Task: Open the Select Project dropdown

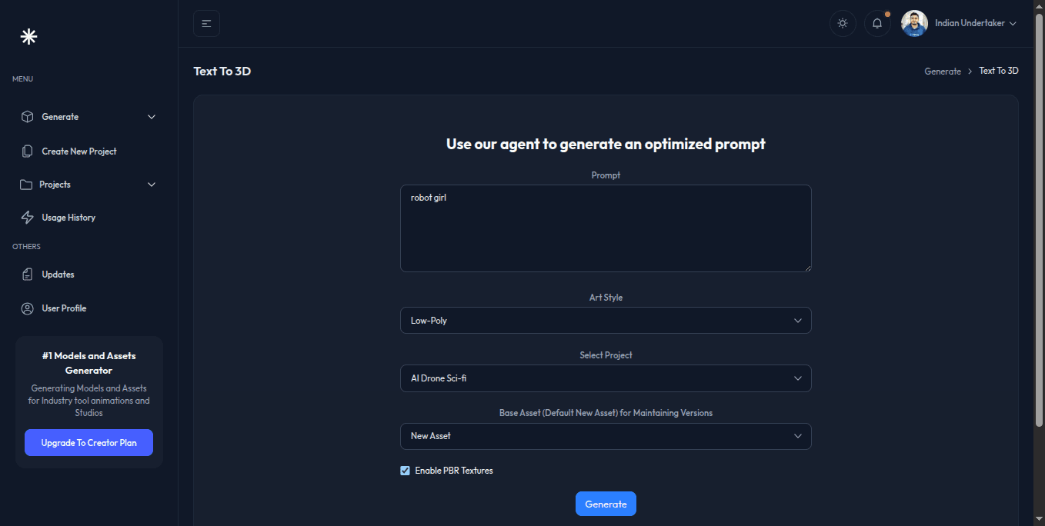Action: pos(606,378)
